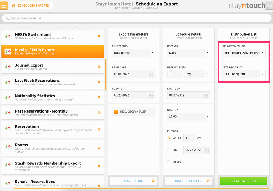Click Stash Rewards Membership Export arrows icon
The width and height of the screenshot is (273, 191).
(8, 165)
